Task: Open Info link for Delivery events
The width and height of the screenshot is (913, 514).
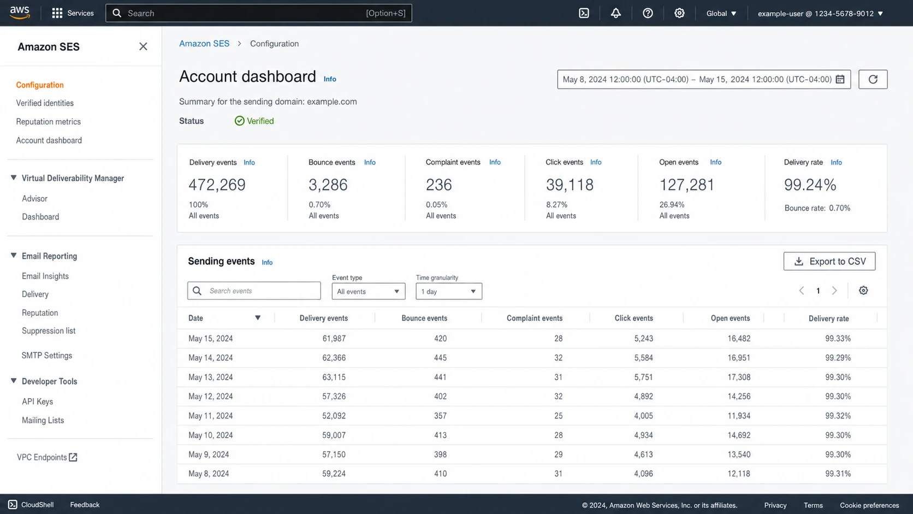Action: (249, 163)
